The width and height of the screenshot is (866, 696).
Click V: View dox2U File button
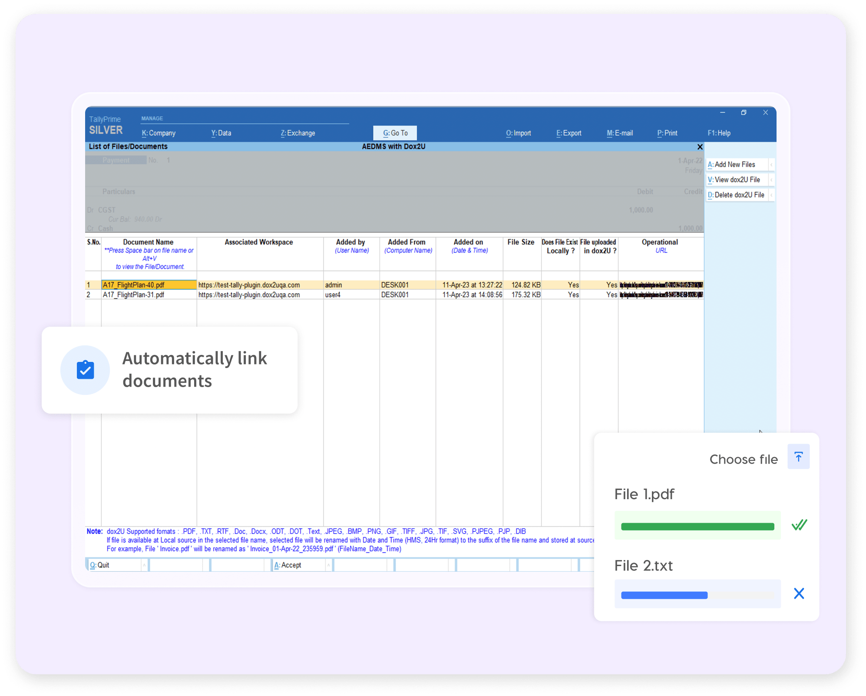pos(737,179)
